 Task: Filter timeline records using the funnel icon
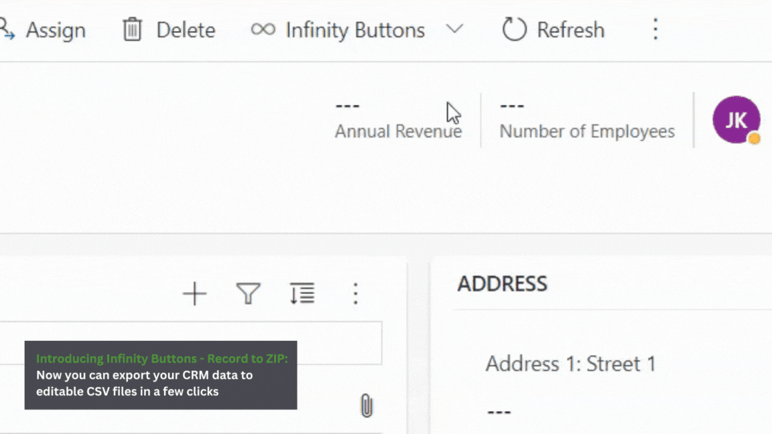click(248, 293)
